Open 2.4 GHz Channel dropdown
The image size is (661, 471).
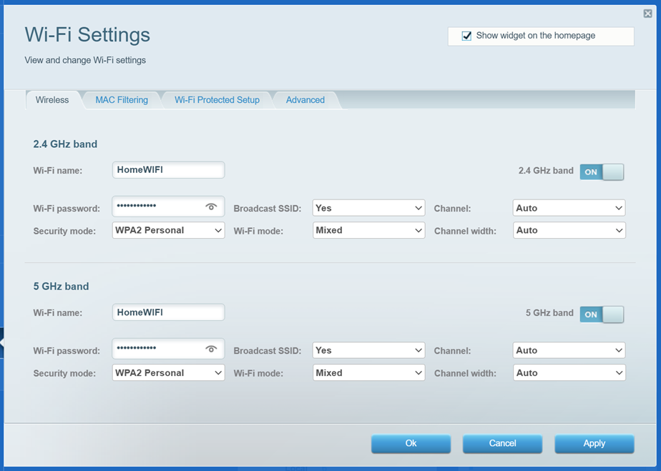pos(569,208)
